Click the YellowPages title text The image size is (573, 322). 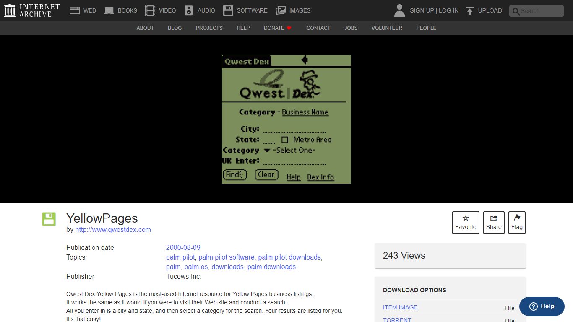point(102,218)
